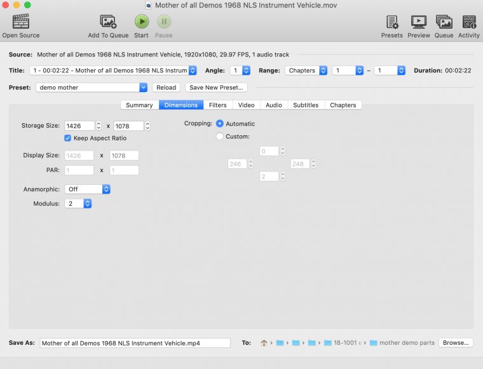Open the Chapters tab
Screen dimensions: 483x369
click(343, 105)
